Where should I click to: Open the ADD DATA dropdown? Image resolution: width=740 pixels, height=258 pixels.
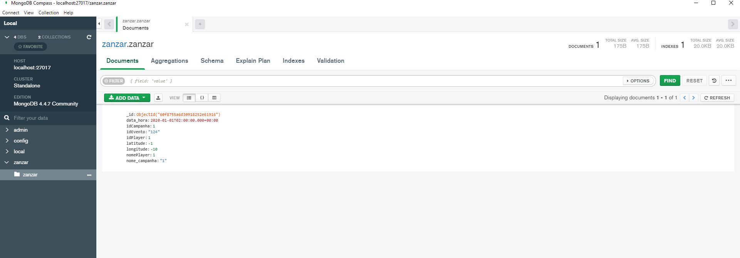127,98
